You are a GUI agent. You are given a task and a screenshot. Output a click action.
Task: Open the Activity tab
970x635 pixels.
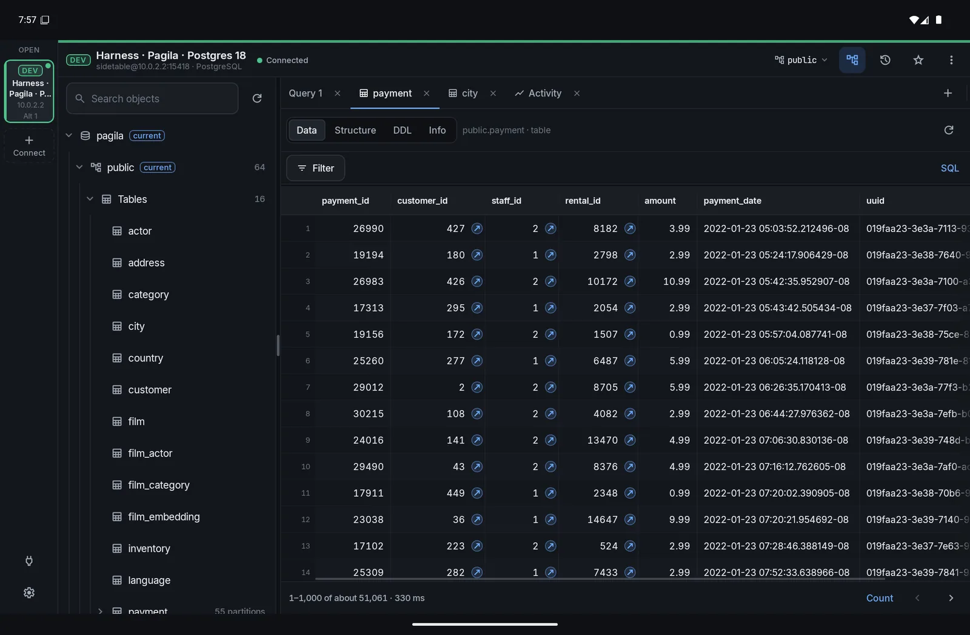[538, 93]
